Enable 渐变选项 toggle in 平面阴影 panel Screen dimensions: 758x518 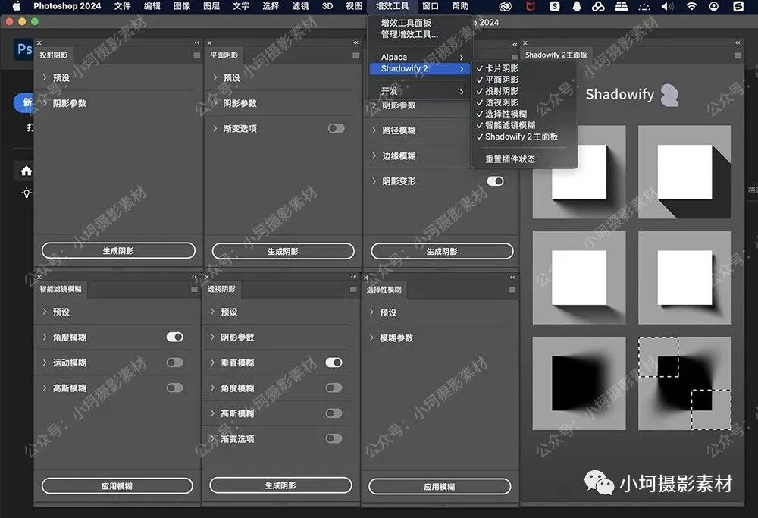tap(337, 128)
